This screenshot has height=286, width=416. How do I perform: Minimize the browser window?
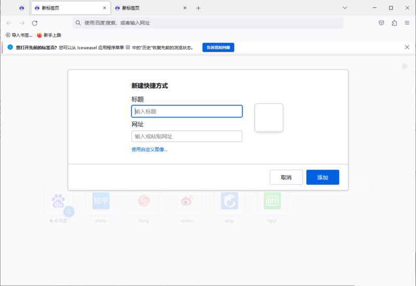tap(374, 8)
